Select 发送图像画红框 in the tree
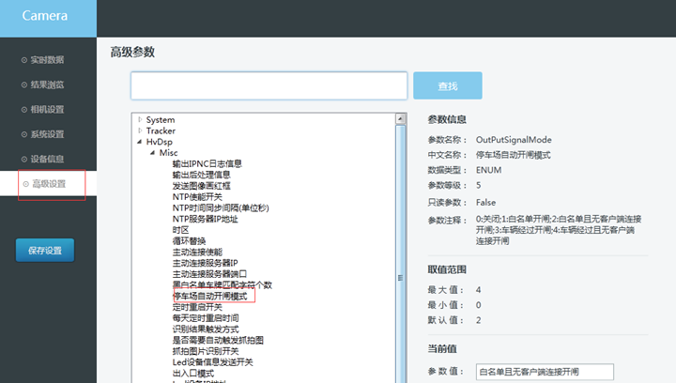 [x=201, y=186]
